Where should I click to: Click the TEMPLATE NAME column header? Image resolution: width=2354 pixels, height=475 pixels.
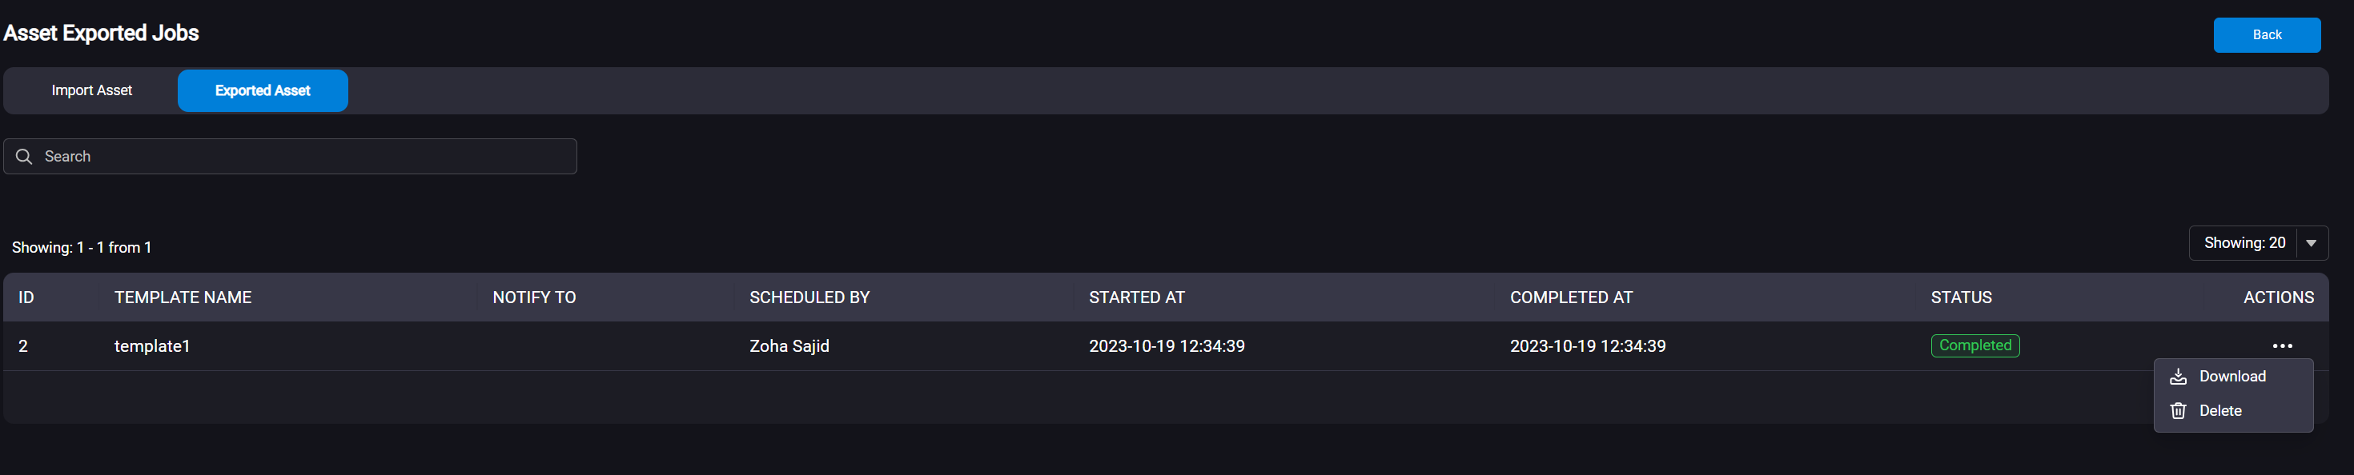[183, 297]
